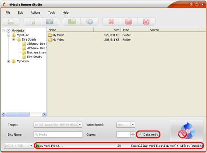Screen dimensions: 207x153
Task: Click the View toolbar button
Action: pos(11,22)
